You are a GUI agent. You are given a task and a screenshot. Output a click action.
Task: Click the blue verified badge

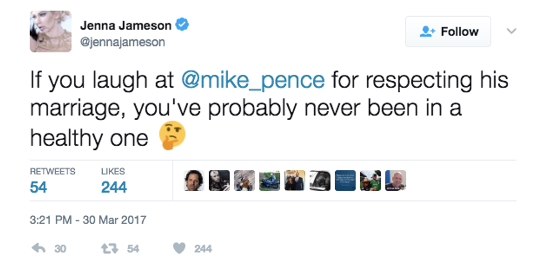[x=182, y=25]
